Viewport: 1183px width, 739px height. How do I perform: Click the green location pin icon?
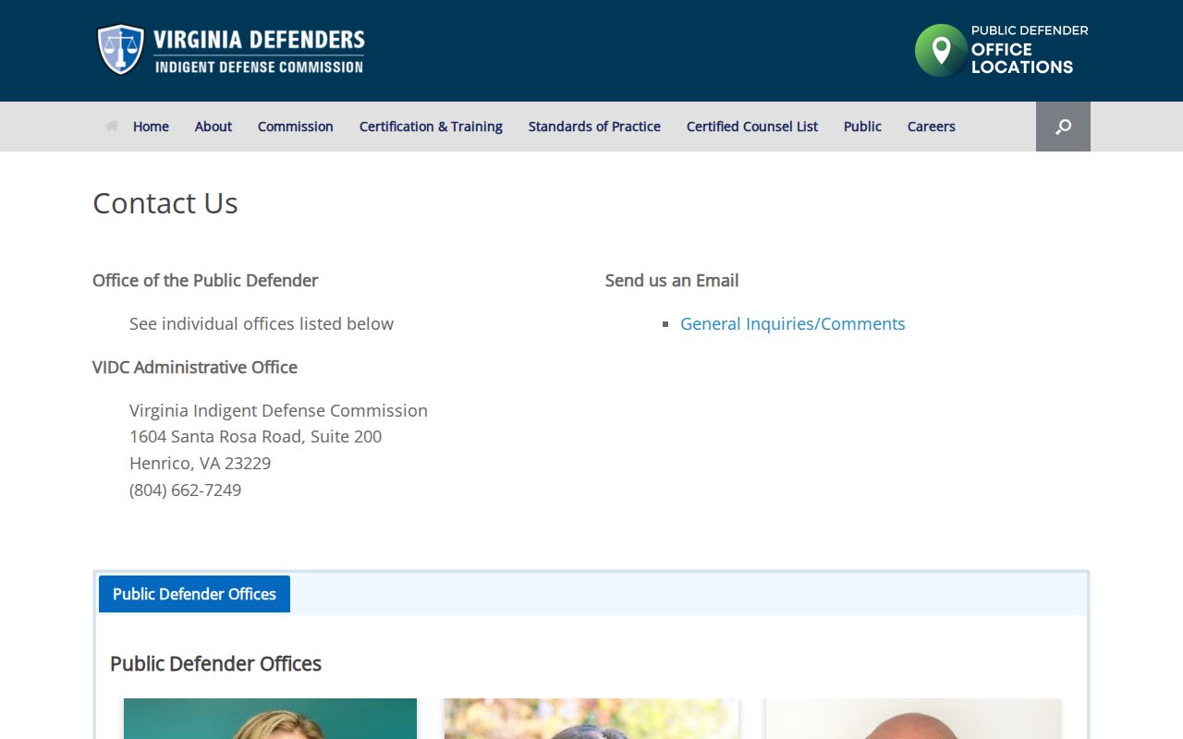(x=941, y=50)
